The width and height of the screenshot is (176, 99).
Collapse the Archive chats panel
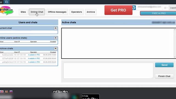(x=56, y=48)
